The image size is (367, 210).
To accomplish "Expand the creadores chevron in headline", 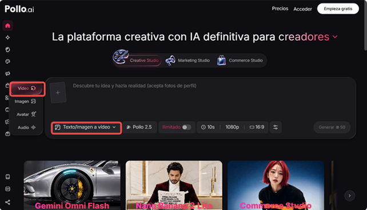I will (335, 37).
